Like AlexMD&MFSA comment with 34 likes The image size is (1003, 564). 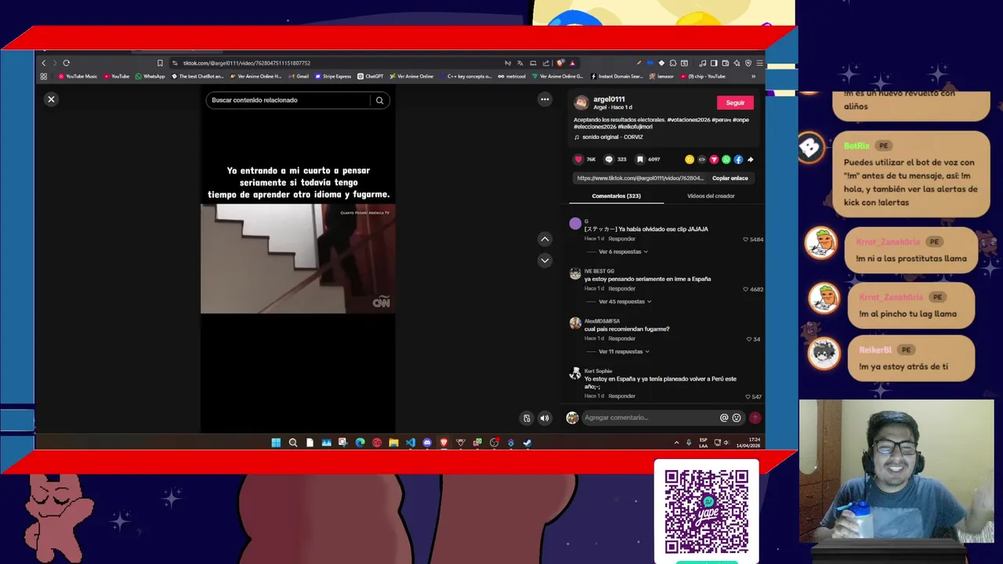tap(749, 339)
